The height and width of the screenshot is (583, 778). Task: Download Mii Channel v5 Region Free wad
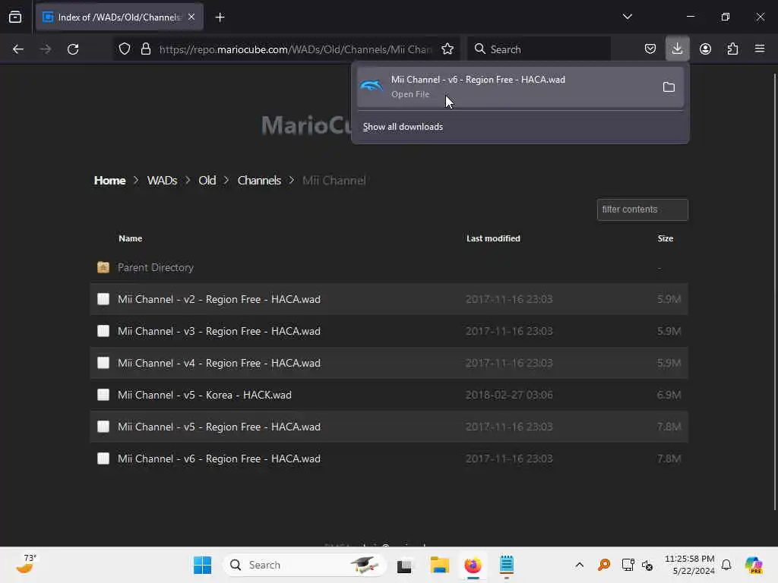coord(219,427)
